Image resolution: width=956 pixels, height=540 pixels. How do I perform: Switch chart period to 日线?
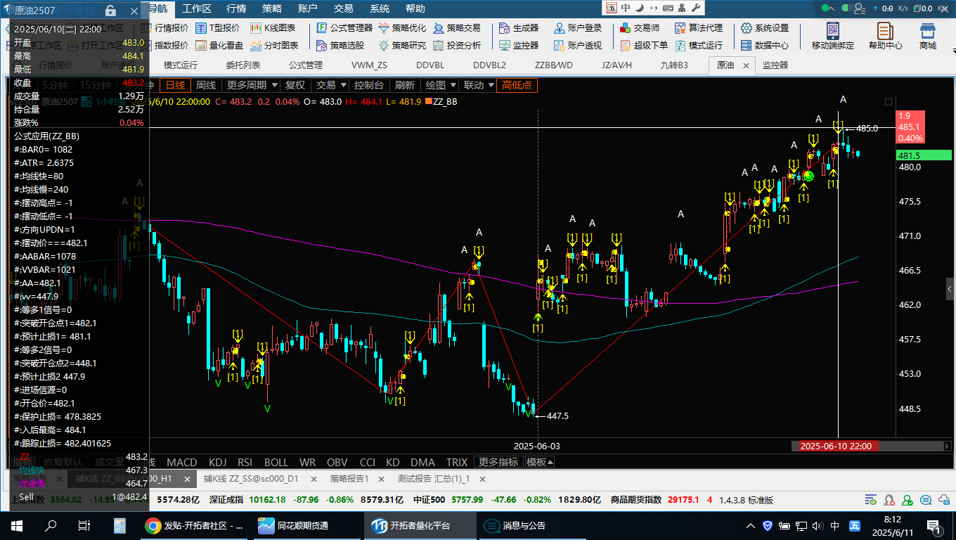click(x=175, y=85)
